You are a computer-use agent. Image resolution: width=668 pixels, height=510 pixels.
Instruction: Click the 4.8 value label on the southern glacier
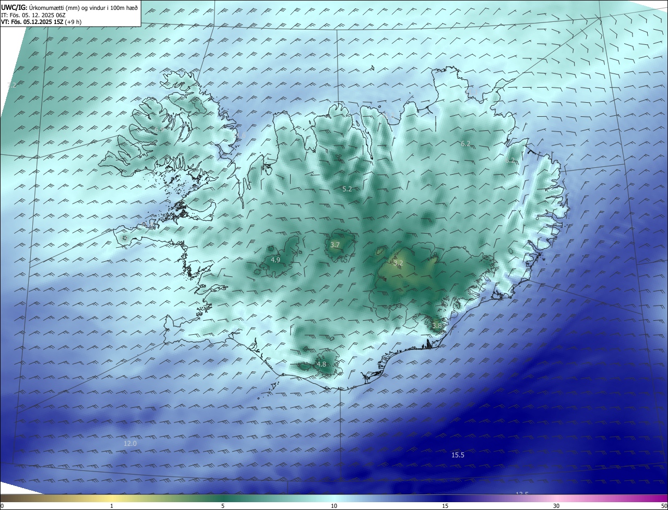pyautogui.click(x=321, y=365)
